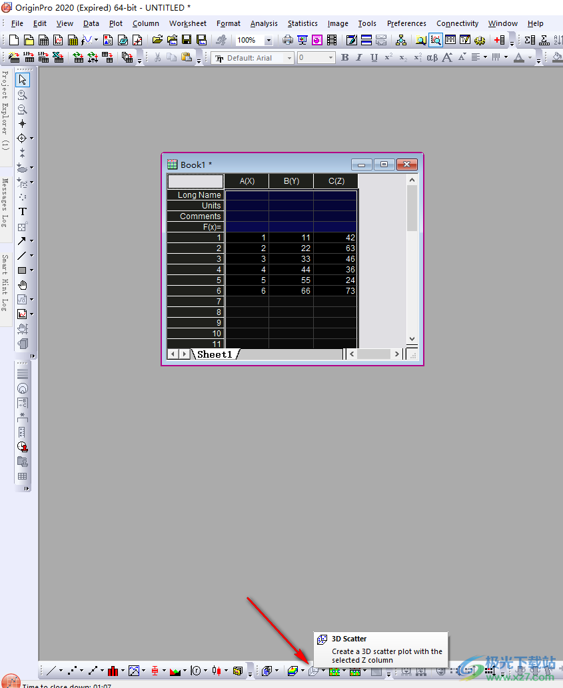
Task: Click the Book1 horizontal scrollbar right arrow
Action: (396, 354)
